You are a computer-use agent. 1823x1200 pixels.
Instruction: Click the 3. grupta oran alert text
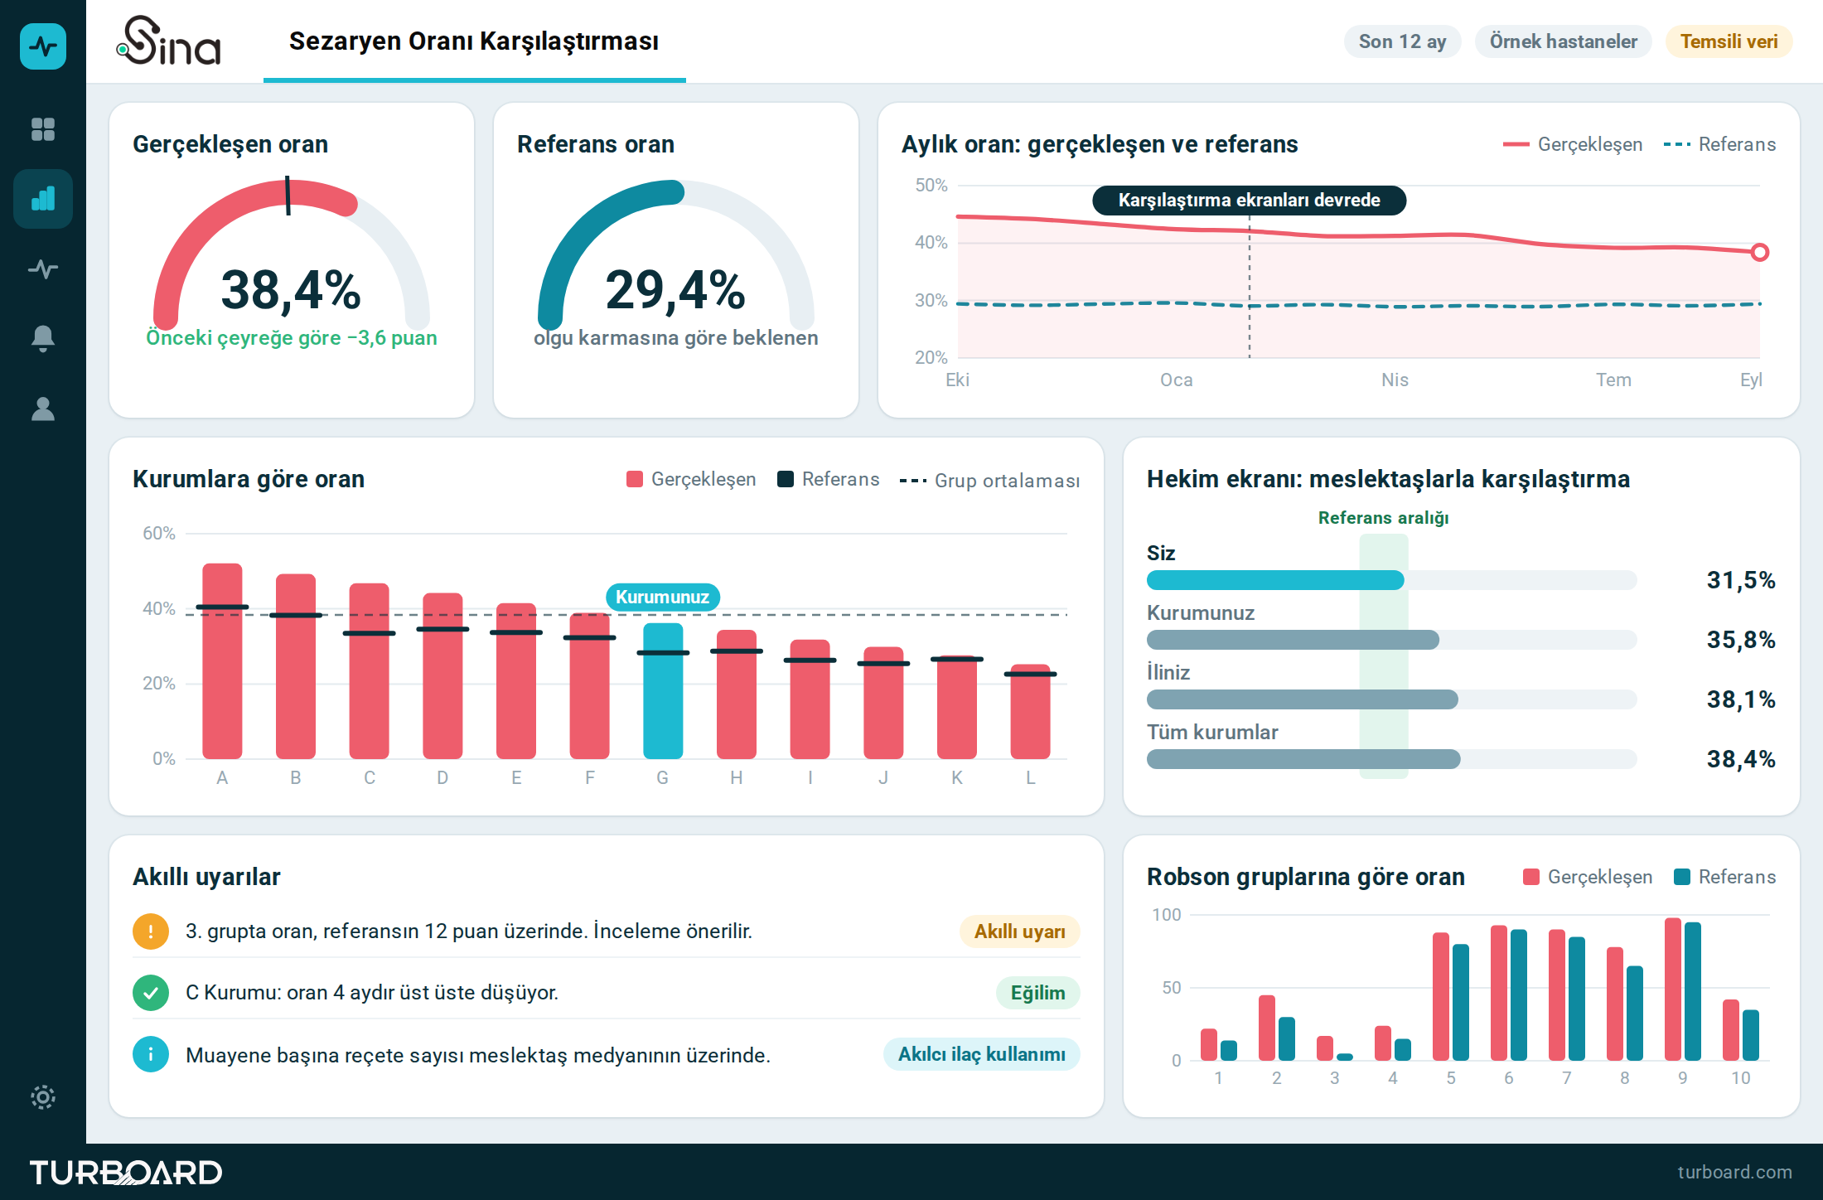[x=469, y=931]
